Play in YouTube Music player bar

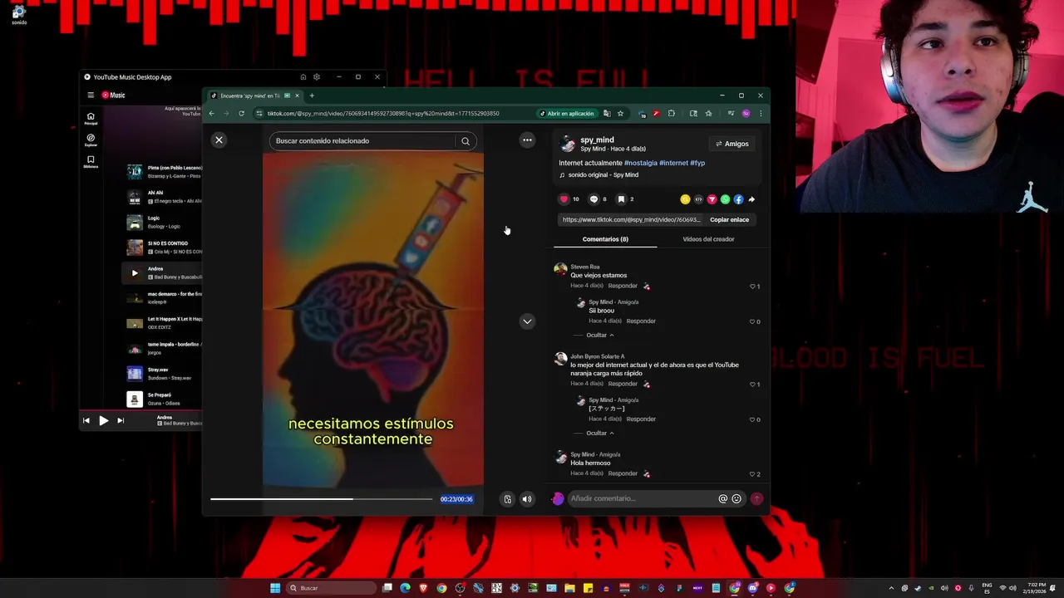click(103, 421)
